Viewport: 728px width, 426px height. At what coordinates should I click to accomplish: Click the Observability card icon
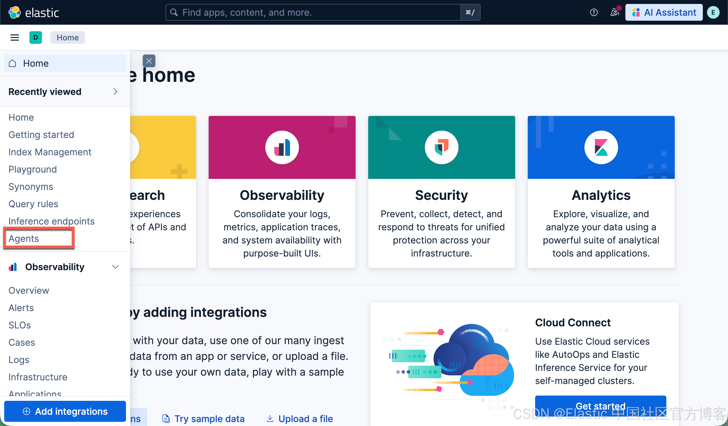coord(282,148)
